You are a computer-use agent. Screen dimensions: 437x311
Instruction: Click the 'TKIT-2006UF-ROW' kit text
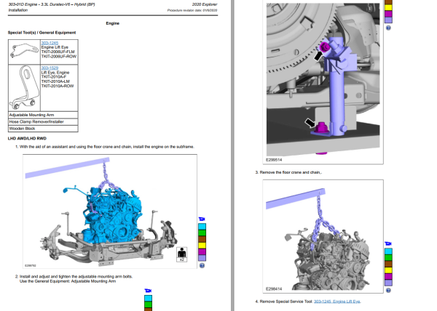59,57
